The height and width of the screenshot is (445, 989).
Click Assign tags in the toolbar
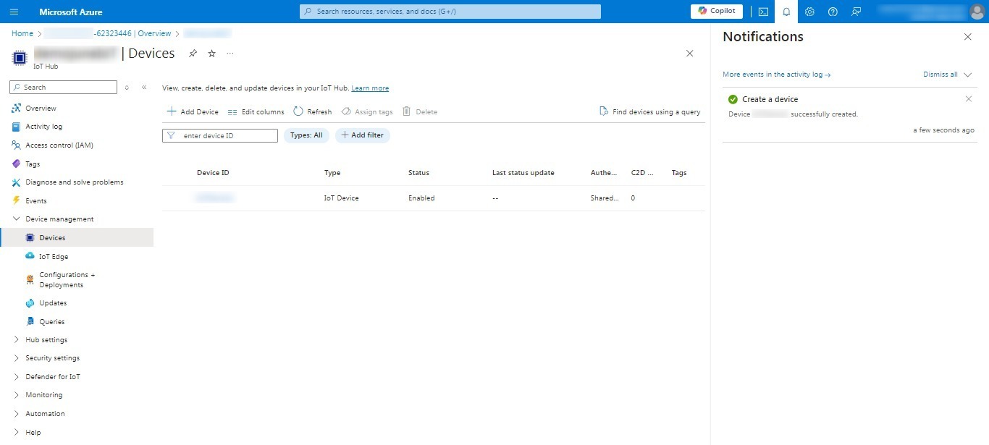(367, 112)
